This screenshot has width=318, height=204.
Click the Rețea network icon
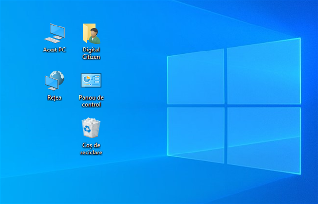click(x=54, y=80)
